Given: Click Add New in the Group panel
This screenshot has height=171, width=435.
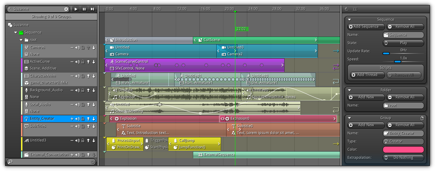Looking at the screenshot, I should 366,125.
